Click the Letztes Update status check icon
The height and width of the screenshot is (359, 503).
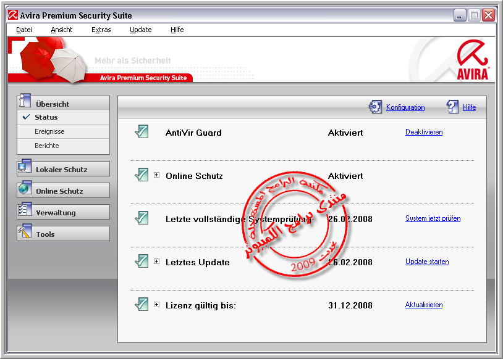pyautogui.click(x=142, y=262)
